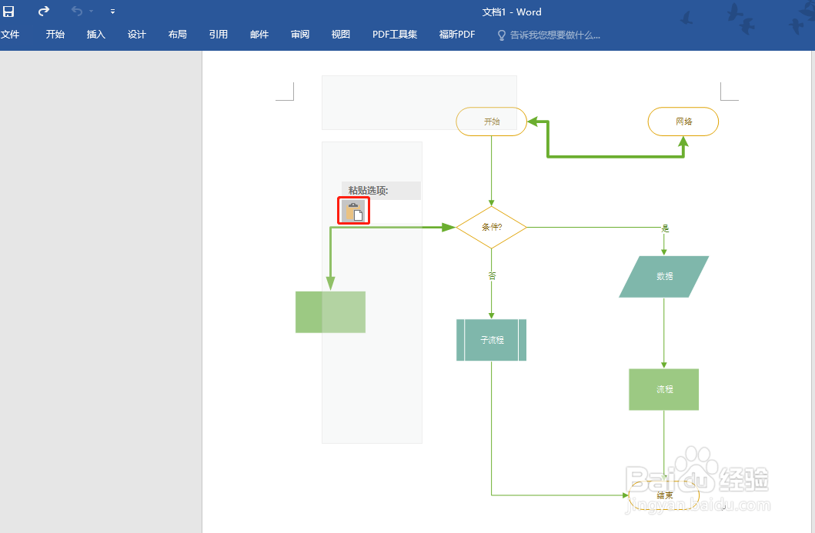Open the 设计 ribbon tab
815x533 pixels.
click(x=137, y=35)
